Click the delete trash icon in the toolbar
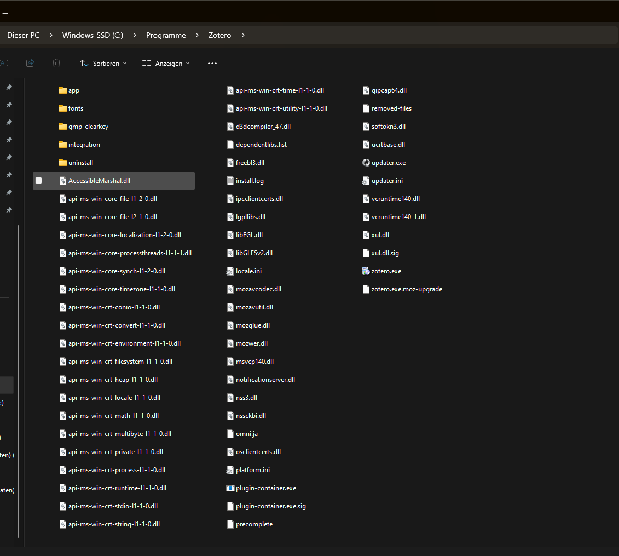This screenshot has width=619, height=556. pos(56,63)
